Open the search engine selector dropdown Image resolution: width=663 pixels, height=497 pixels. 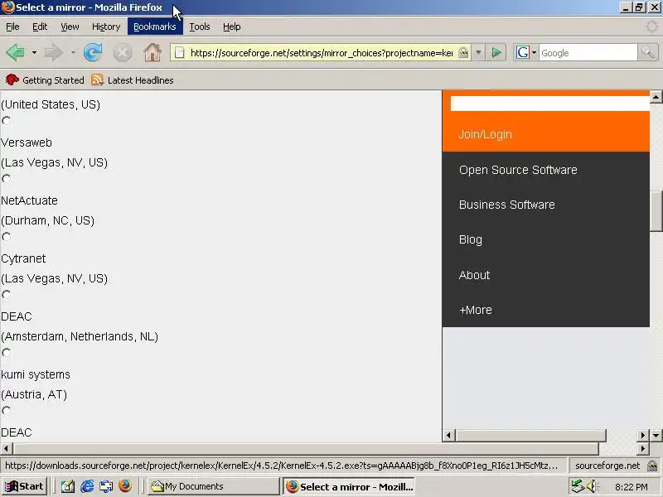pyautogui.click(x=534, y=53)
